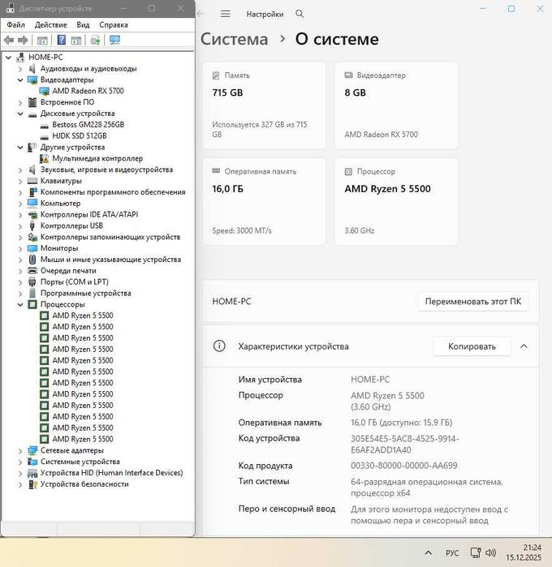Viewport: 552px width, 567px height.
Task: Click the Bestoss GM228 256GB disk icon
Action: point(44,125)
